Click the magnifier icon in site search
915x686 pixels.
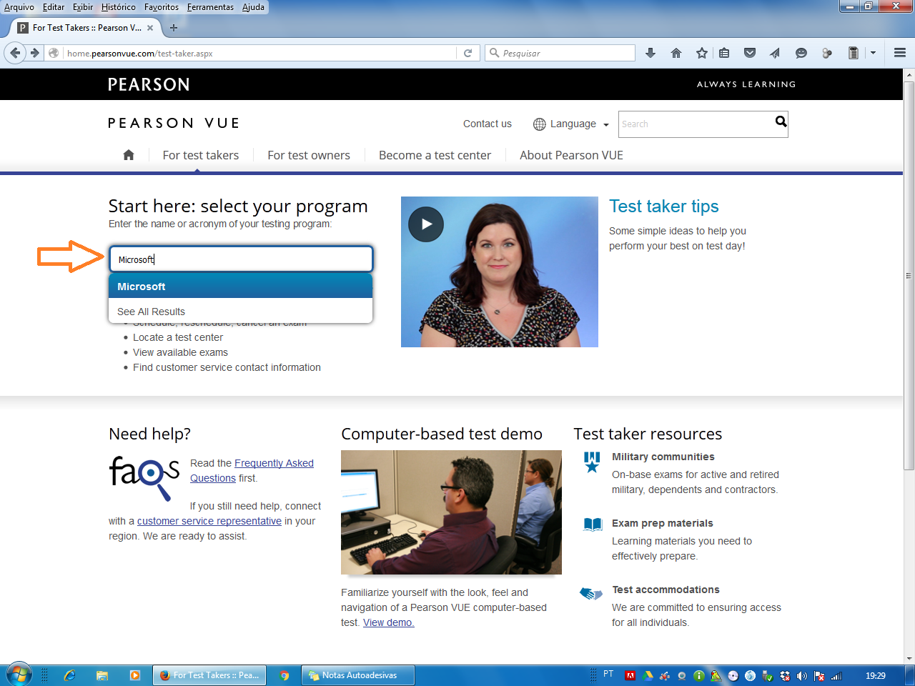pyautogui.click(x=781, y=121)
